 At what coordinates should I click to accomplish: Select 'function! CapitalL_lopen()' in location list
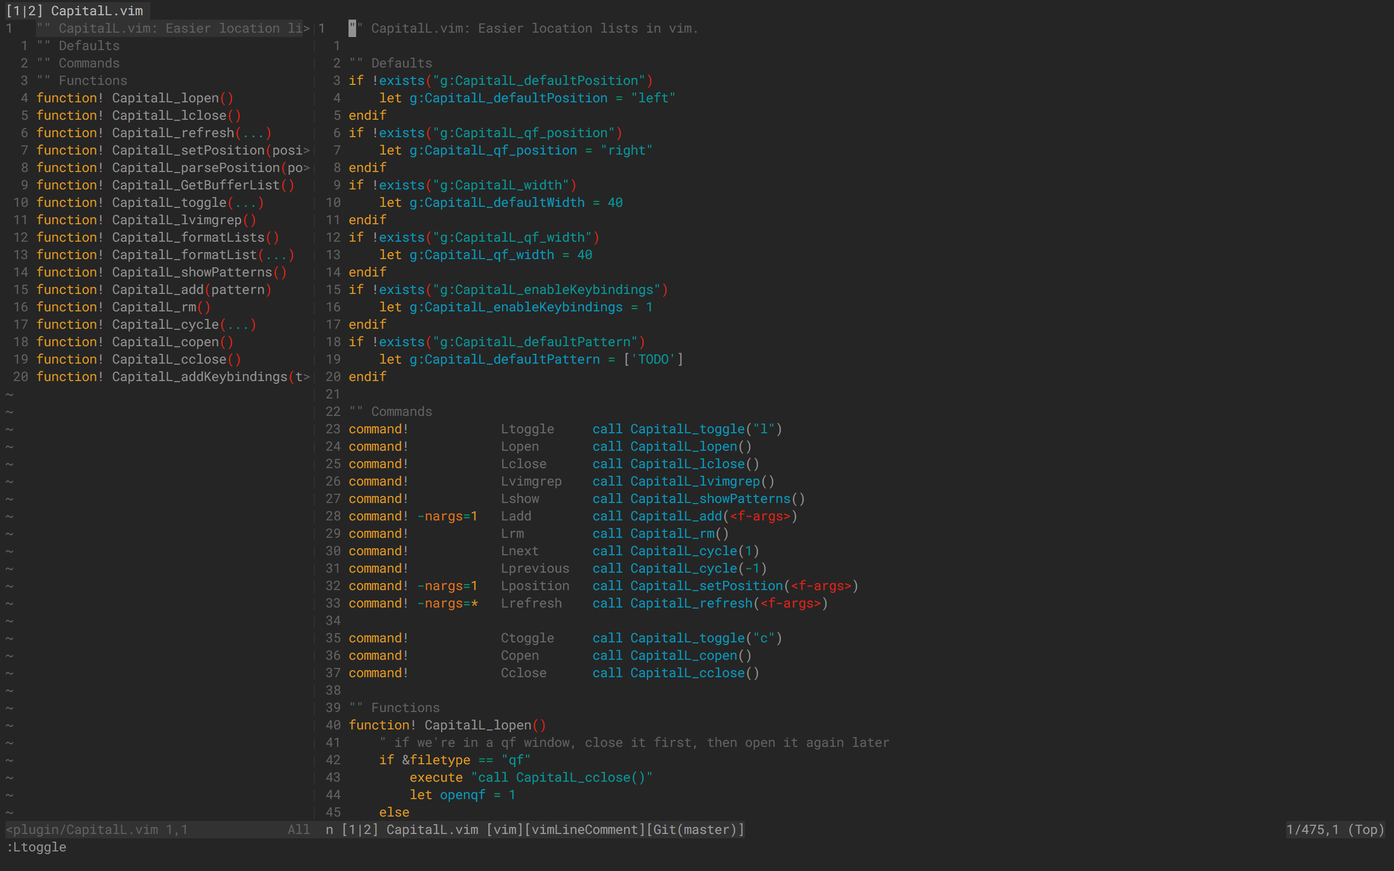(x=135, y=98)
